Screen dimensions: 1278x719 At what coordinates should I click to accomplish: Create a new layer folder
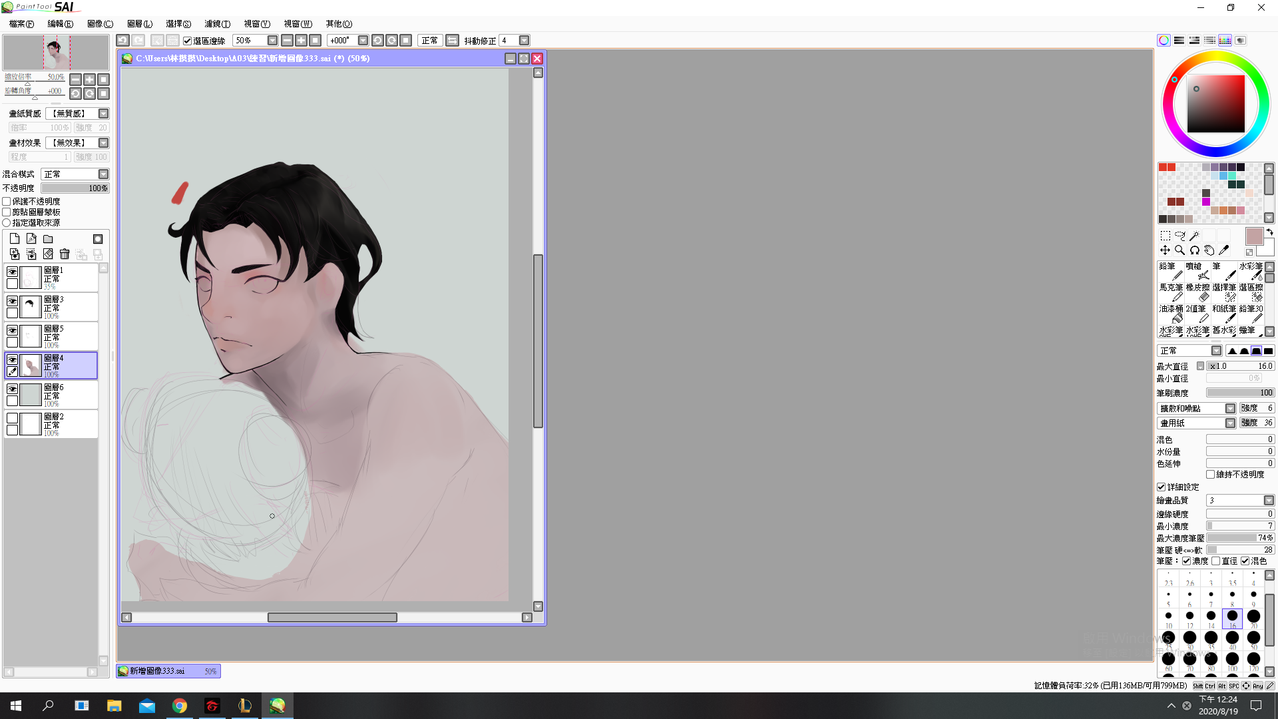pos(48,238)
